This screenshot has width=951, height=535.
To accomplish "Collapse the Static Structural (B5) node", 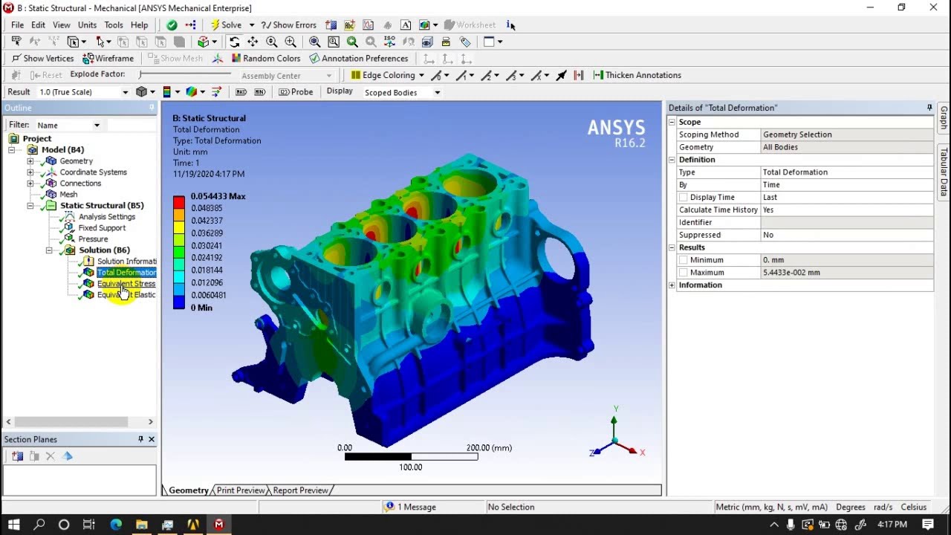I will tap(30, 205).
